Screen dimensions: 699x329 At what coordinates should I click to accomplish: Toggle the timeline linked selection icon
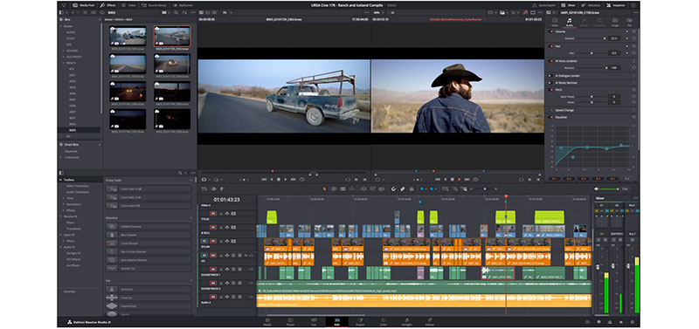point(403,188)
